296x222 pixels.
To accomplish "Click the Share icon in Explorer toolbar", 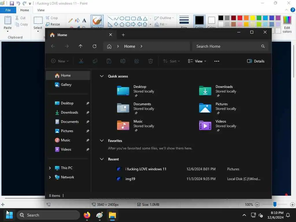I will coord(137,61).
